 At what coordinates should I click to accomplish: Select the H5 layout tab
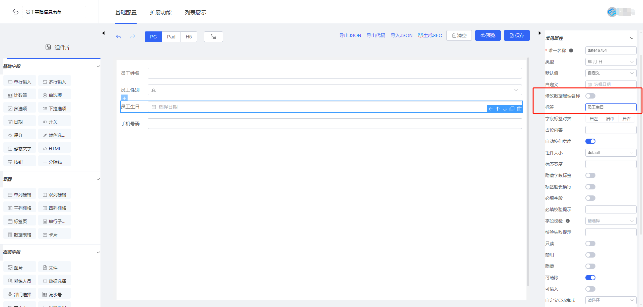tap(189, 37)
